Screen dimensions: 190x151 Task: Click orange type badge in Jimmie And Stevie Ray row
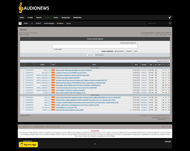(53, 97)
